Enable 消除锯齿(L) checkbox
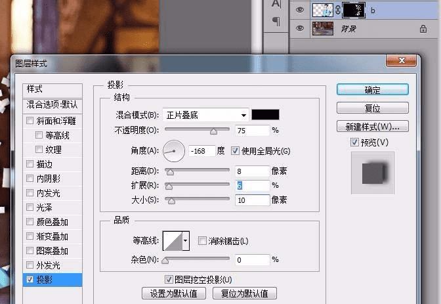 point(202,241)
